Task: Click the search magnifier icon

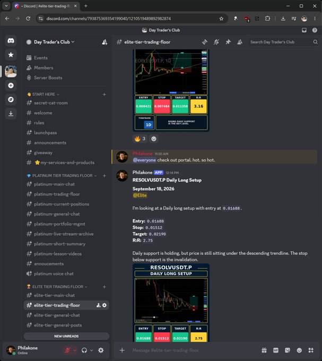Action: 315,42
